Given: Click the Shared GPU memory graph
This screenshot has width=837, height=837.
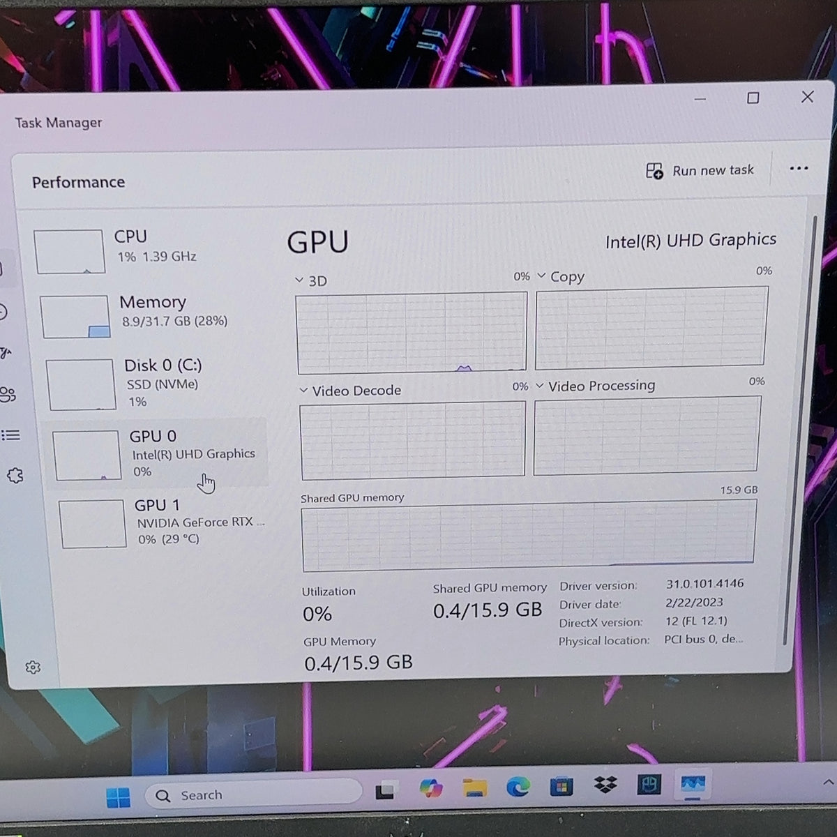Looking at the screenshot, I should (529, 535).
